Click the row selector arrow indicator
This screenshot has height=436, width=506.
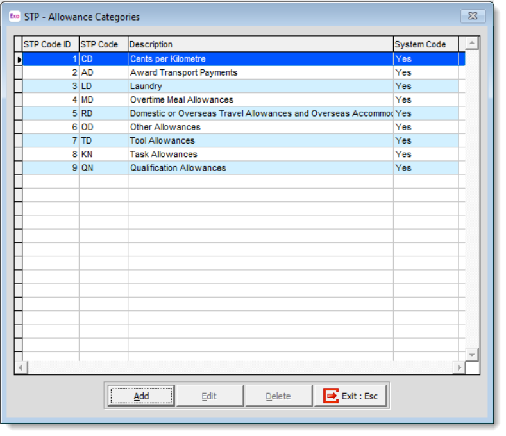pos(19,59)
